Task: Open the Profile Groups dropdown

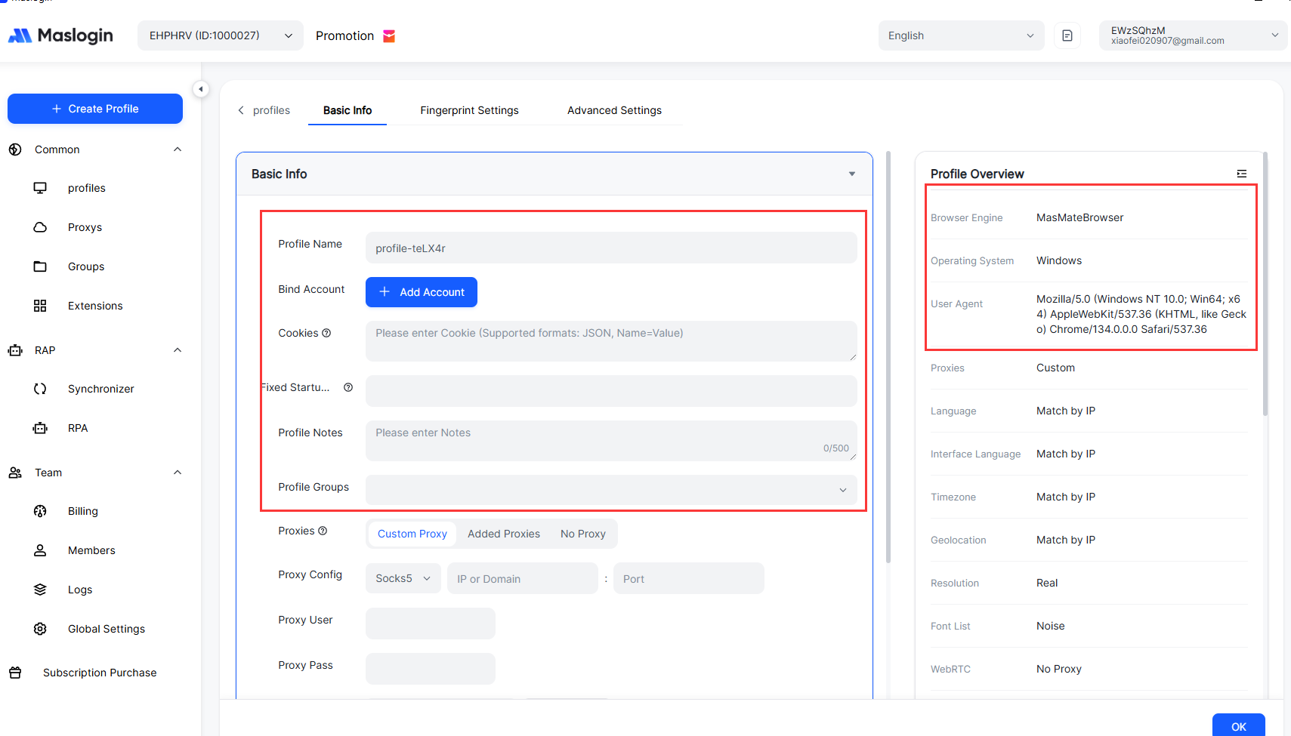Action: tap(610, 490)
